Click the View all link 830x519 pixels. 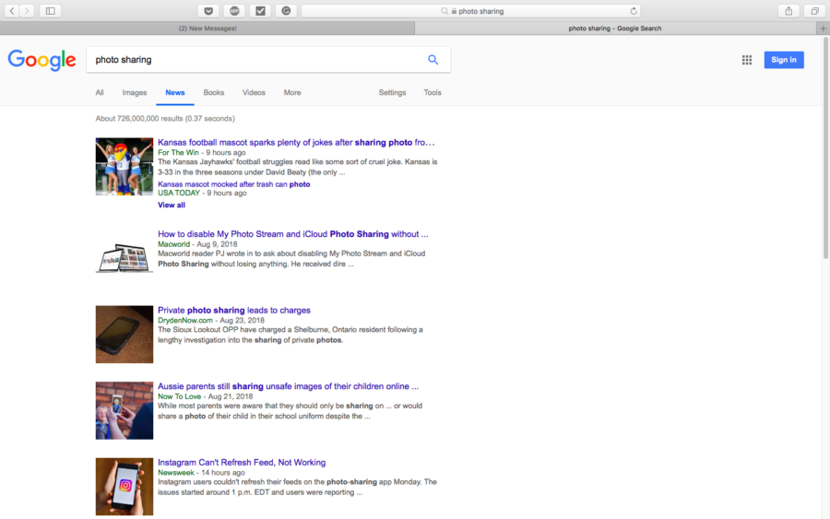(x=172, y=206)
